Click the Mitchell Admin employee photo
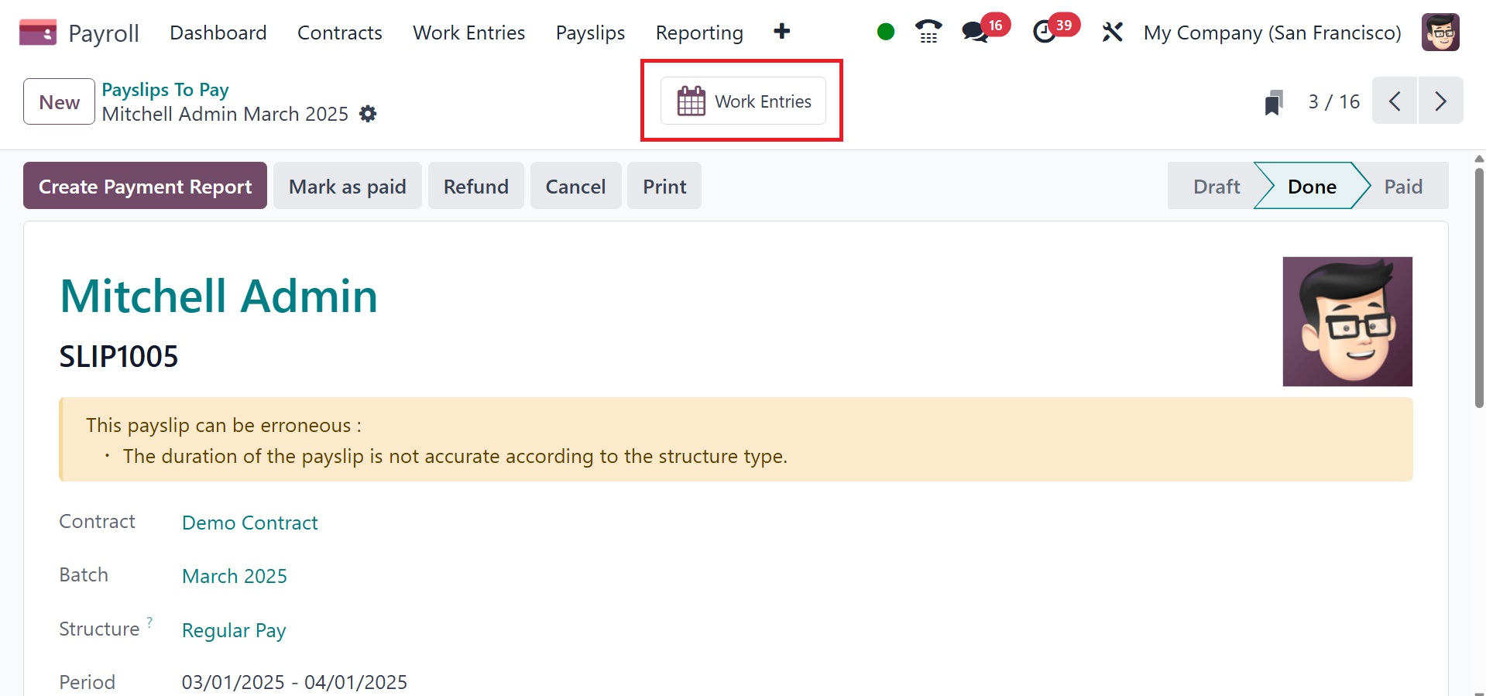Viewport: 1486px width, 696px height. (x=1347, y=321)
